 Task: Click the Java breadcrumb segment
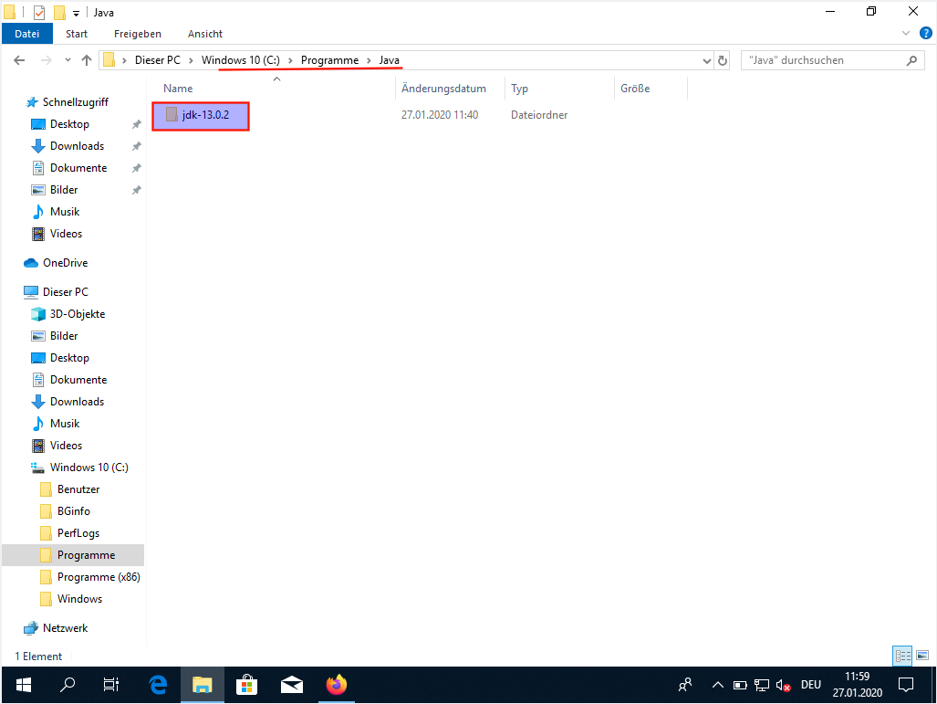click(389, 60)
